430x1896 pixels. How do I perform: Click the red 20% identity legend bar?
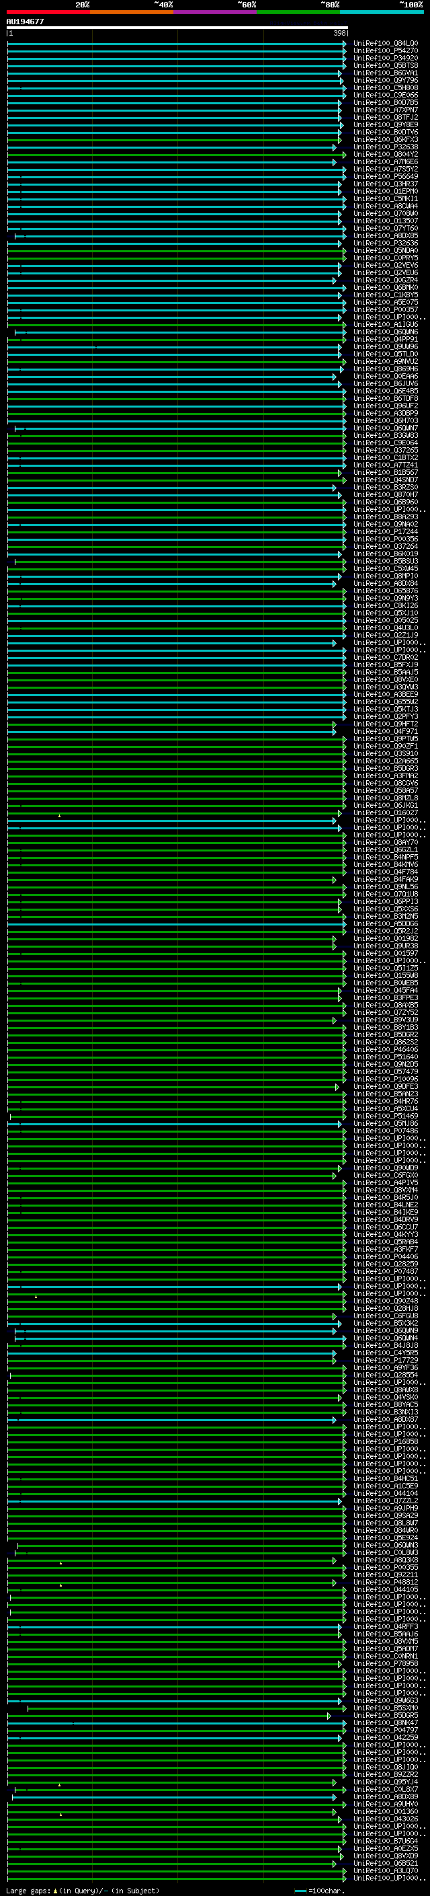pyautogui.click(x=48, y=12)
